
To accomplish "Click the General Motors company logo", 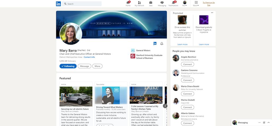I will [133, 50].
